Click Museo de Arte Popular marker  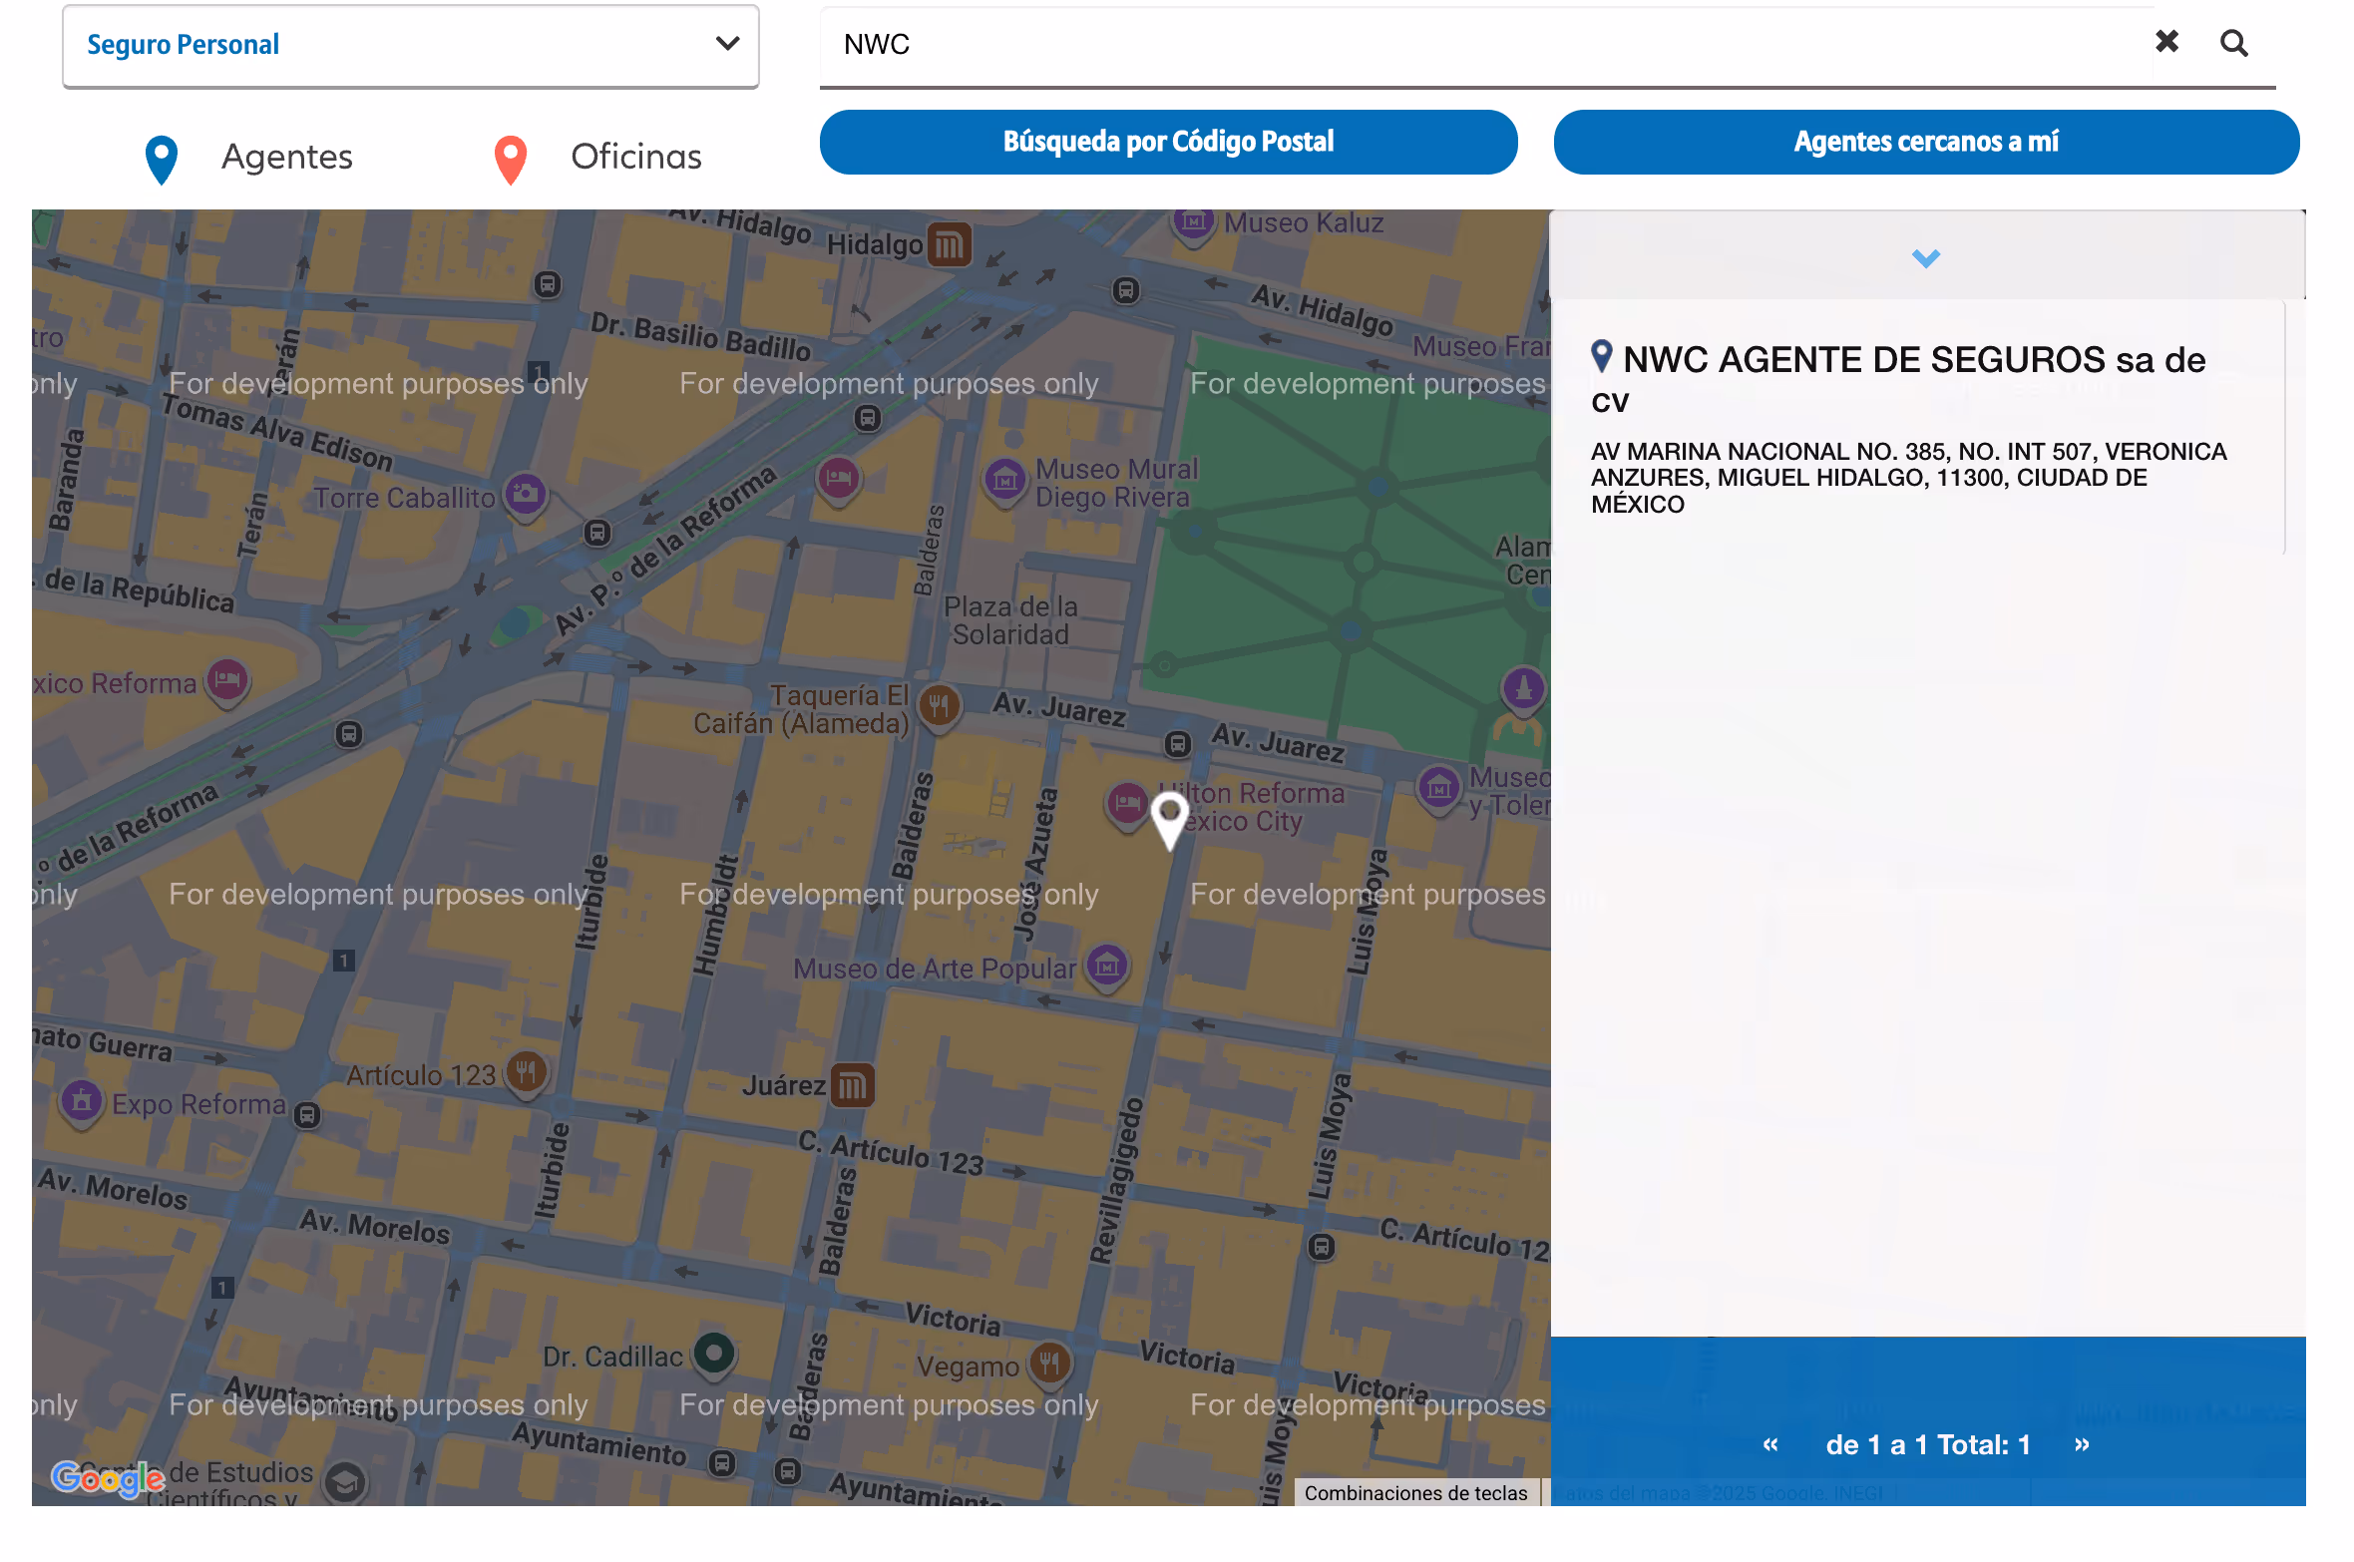point(1107,966)
